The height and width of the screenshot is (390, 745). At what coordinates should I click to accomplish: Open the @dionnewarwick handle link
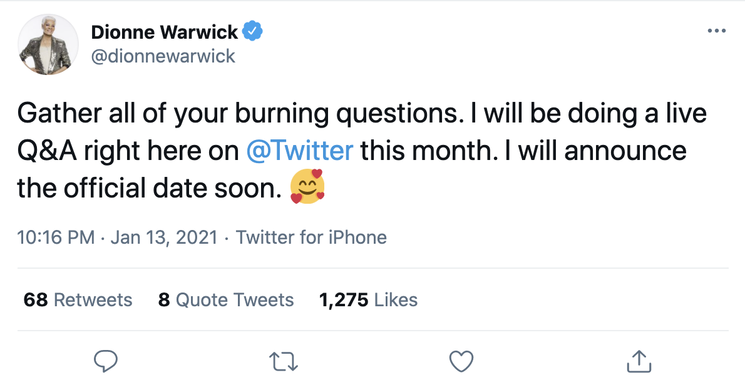tap(163, 56)
